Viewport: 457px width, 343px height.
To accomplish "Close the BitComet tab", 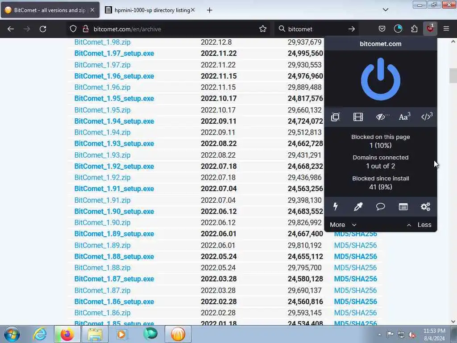I will point(92,10).
